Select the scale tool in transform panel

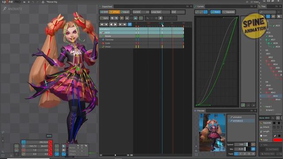click(x=23, y=150)
